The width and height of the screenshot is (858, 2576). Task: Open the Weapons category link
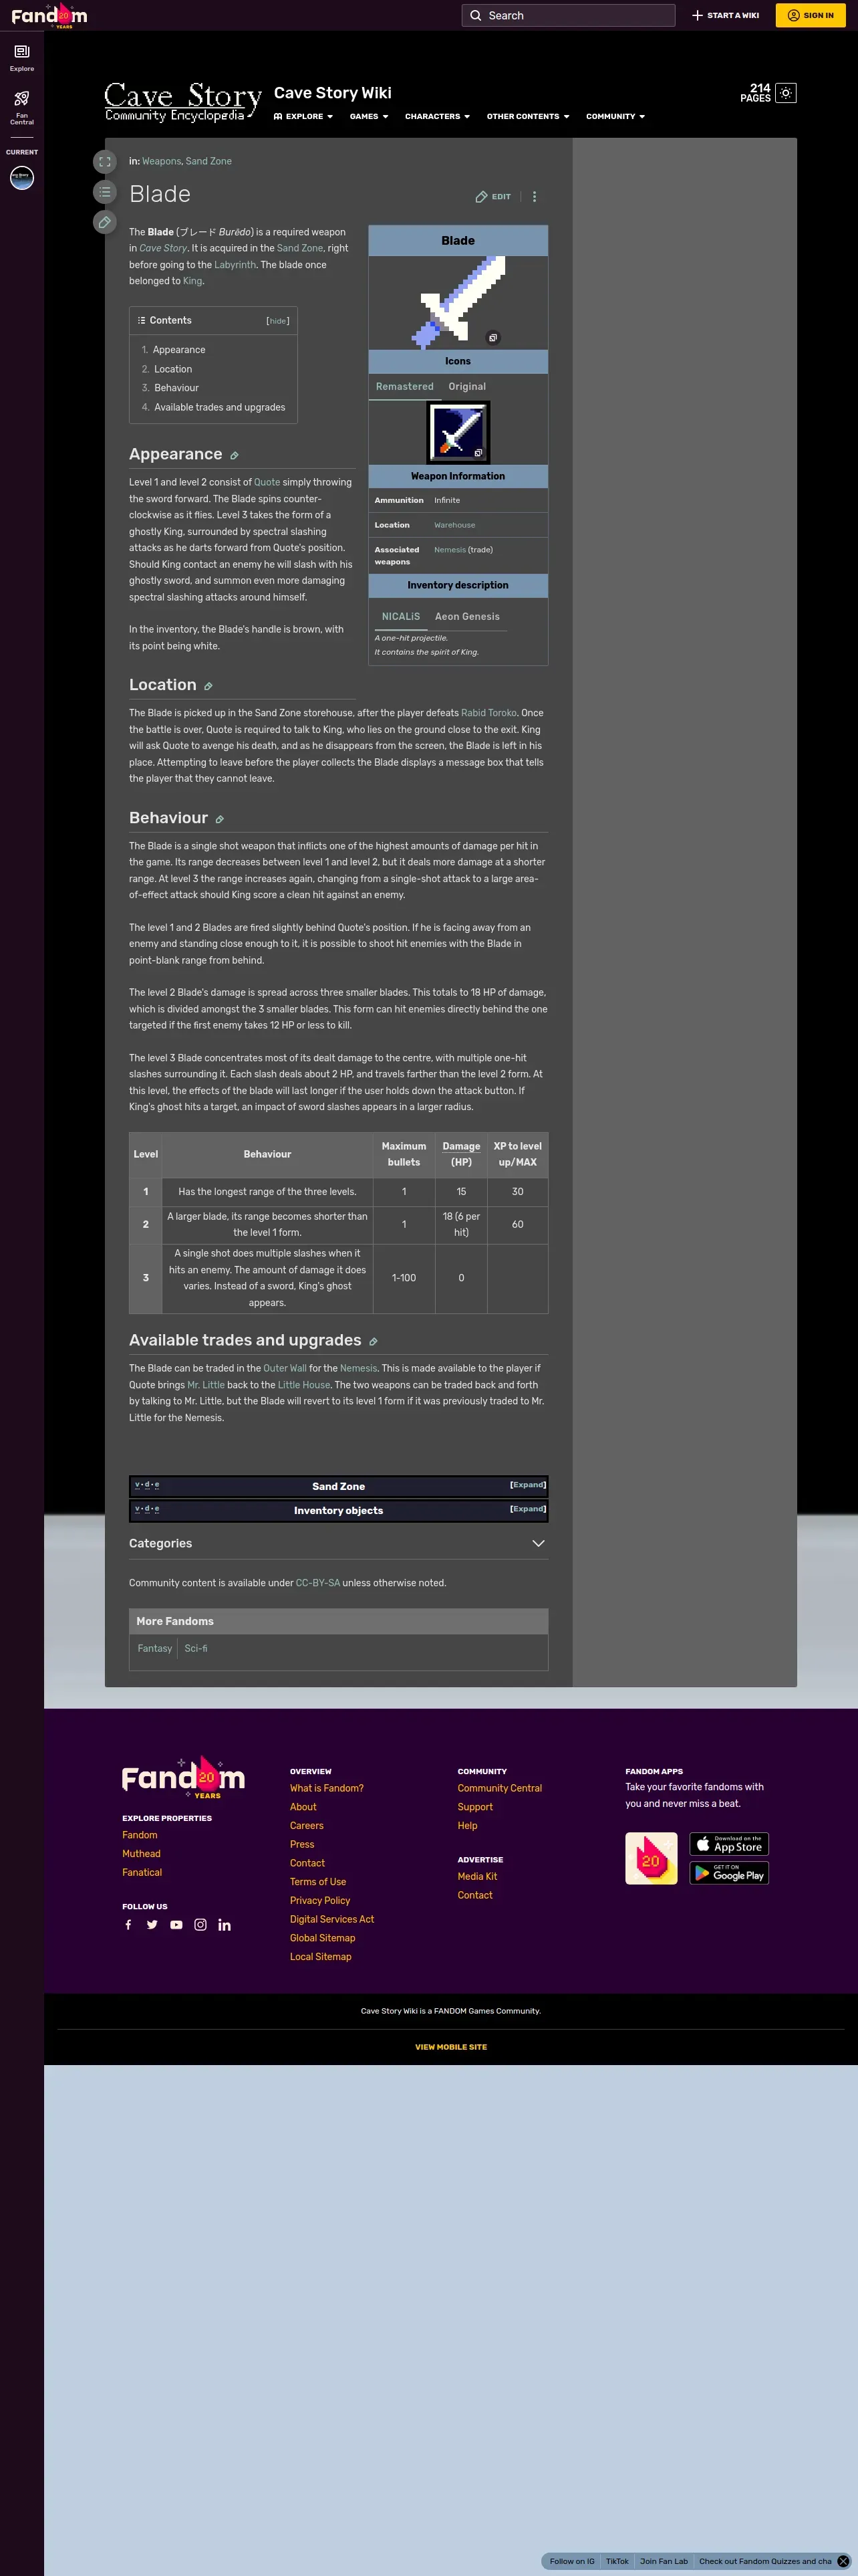(x=161, y=161)
